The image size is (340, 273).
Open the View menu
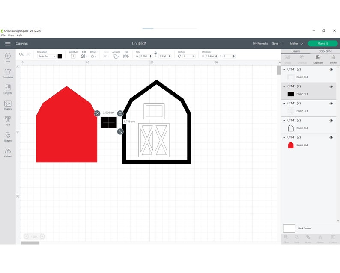(x=11, y=36)
